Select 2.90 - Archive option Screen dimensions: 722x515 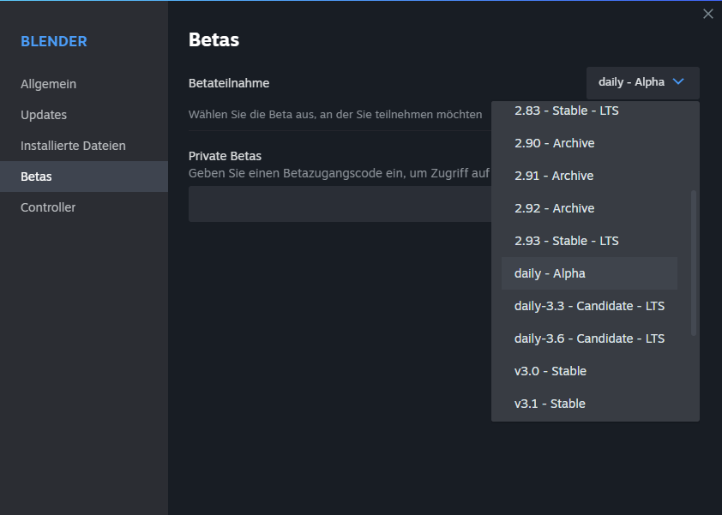tap(589, 143)
